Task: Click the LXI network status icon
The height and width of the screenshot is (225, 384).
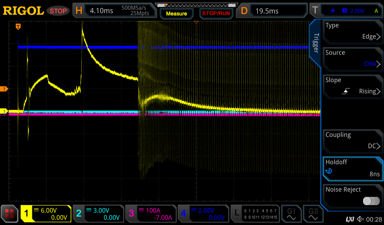Action: click(x=349, y=219)
